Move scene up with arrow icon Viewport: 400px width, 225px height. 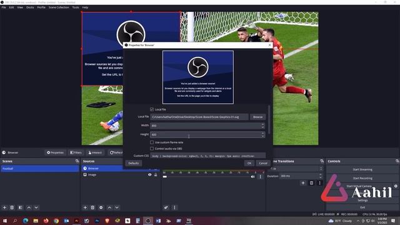[x=29, y=207]
